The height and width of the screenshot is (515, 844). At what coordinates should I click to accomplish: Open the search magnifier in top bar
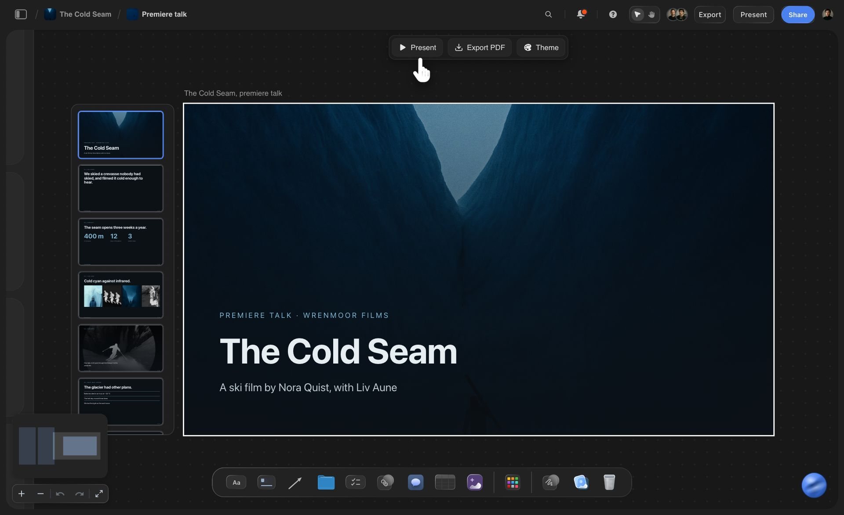(x=548, y=14)
